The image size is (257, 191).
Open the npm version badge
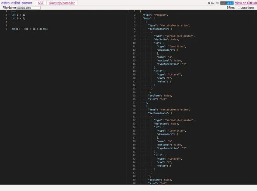click(x=227, y=3)
